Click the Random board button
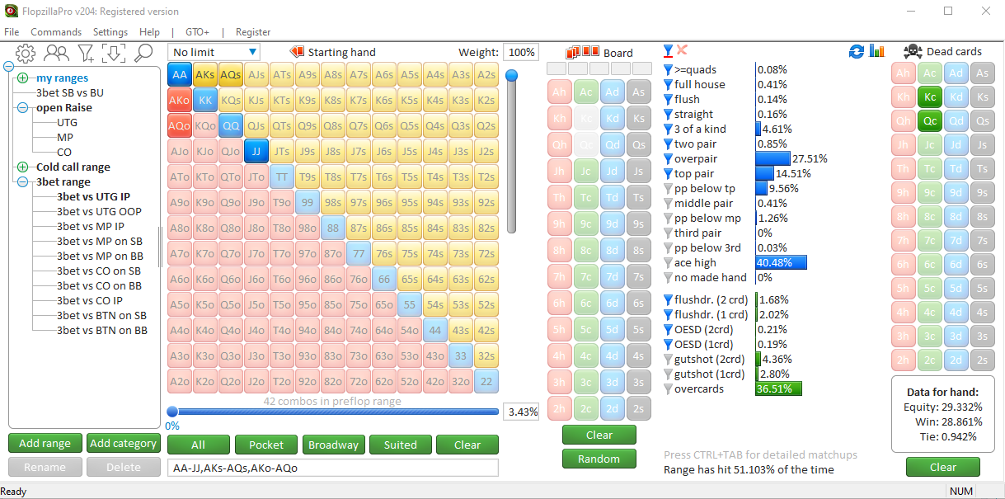This screenshot has width=1005, height=499. pyautogui.click(x=599, y=459)
